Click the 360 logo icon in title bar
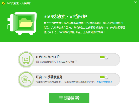 pos(4,3)
